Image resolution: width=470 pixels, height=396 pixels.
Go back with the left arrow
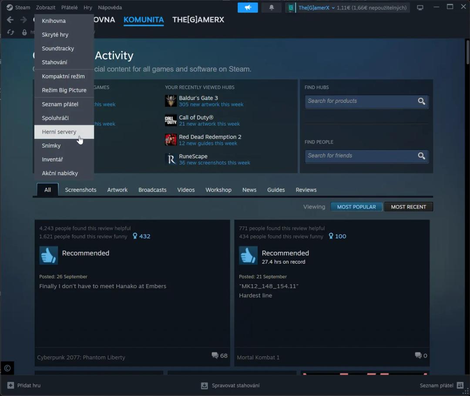pyautogui.click(x=10, y=20)
